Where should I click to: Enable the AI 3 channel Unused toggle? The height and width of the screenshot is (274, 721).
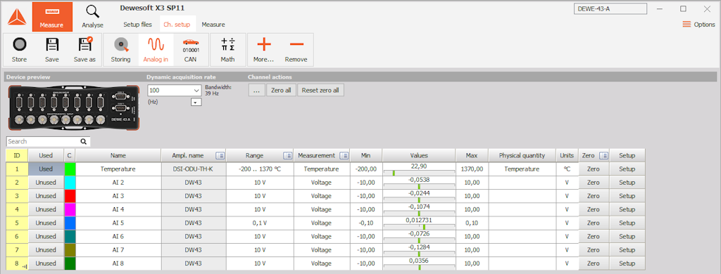[46, 196]
